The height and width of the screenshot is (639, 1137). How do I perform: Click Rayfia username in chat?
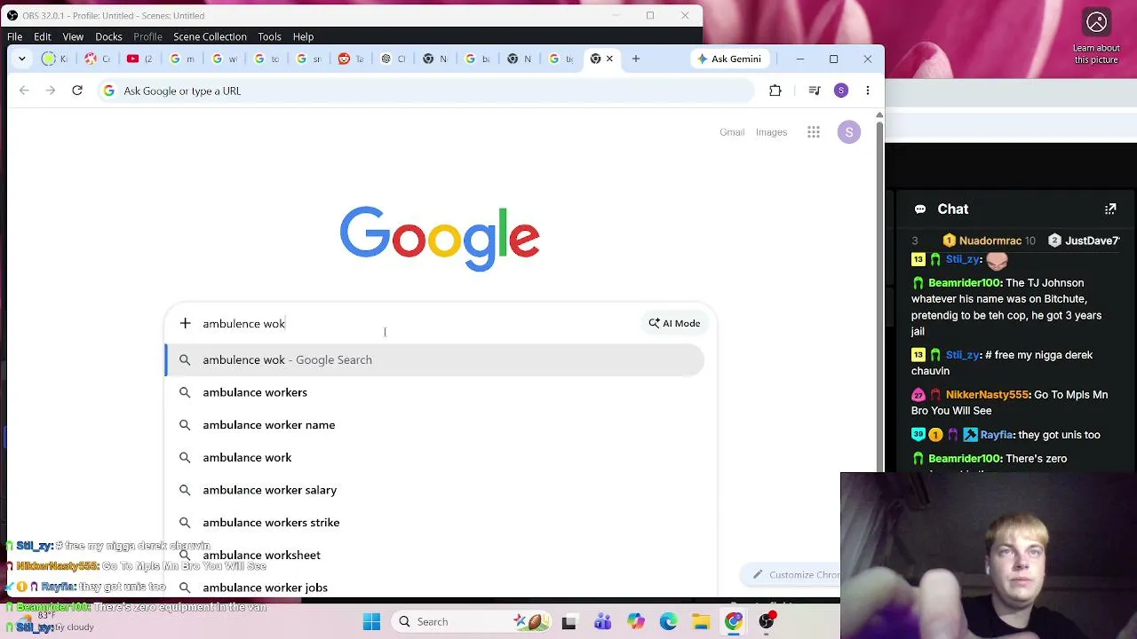(x=997, y=435)
